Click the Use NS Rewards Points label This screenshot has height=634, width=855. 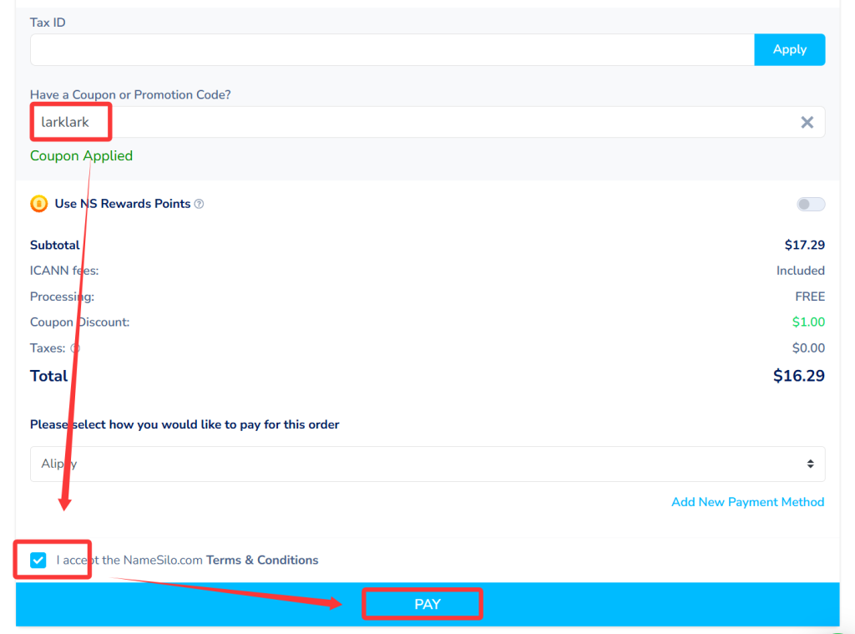123,204
